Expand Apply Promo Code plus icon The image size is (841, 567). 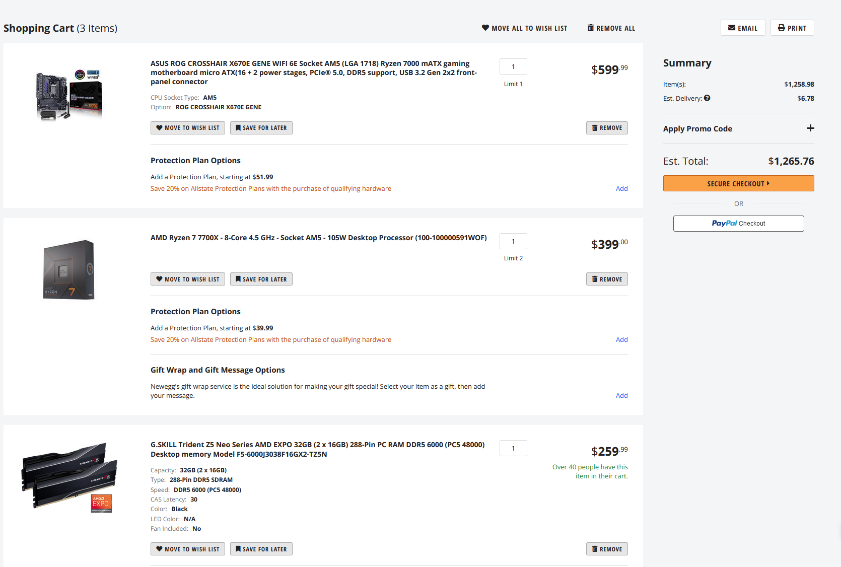coord(810,128)
